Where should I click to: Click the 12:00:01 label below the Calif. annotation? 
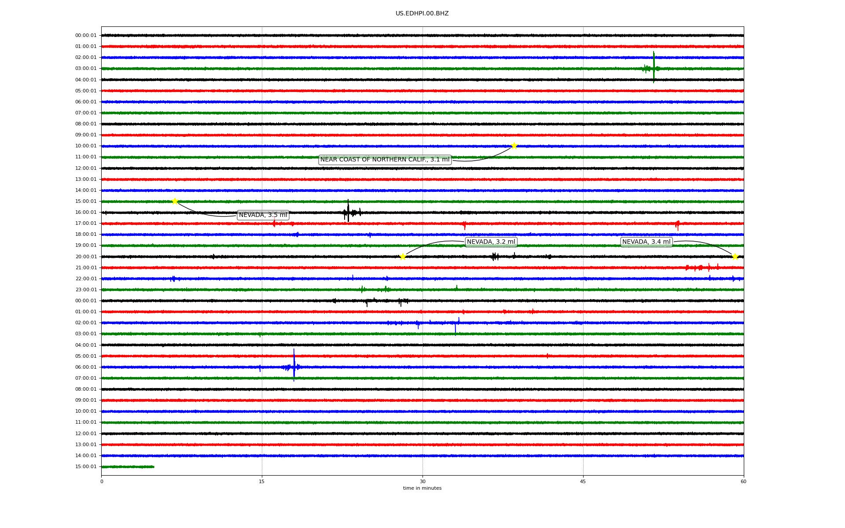[x=86, y=169]
